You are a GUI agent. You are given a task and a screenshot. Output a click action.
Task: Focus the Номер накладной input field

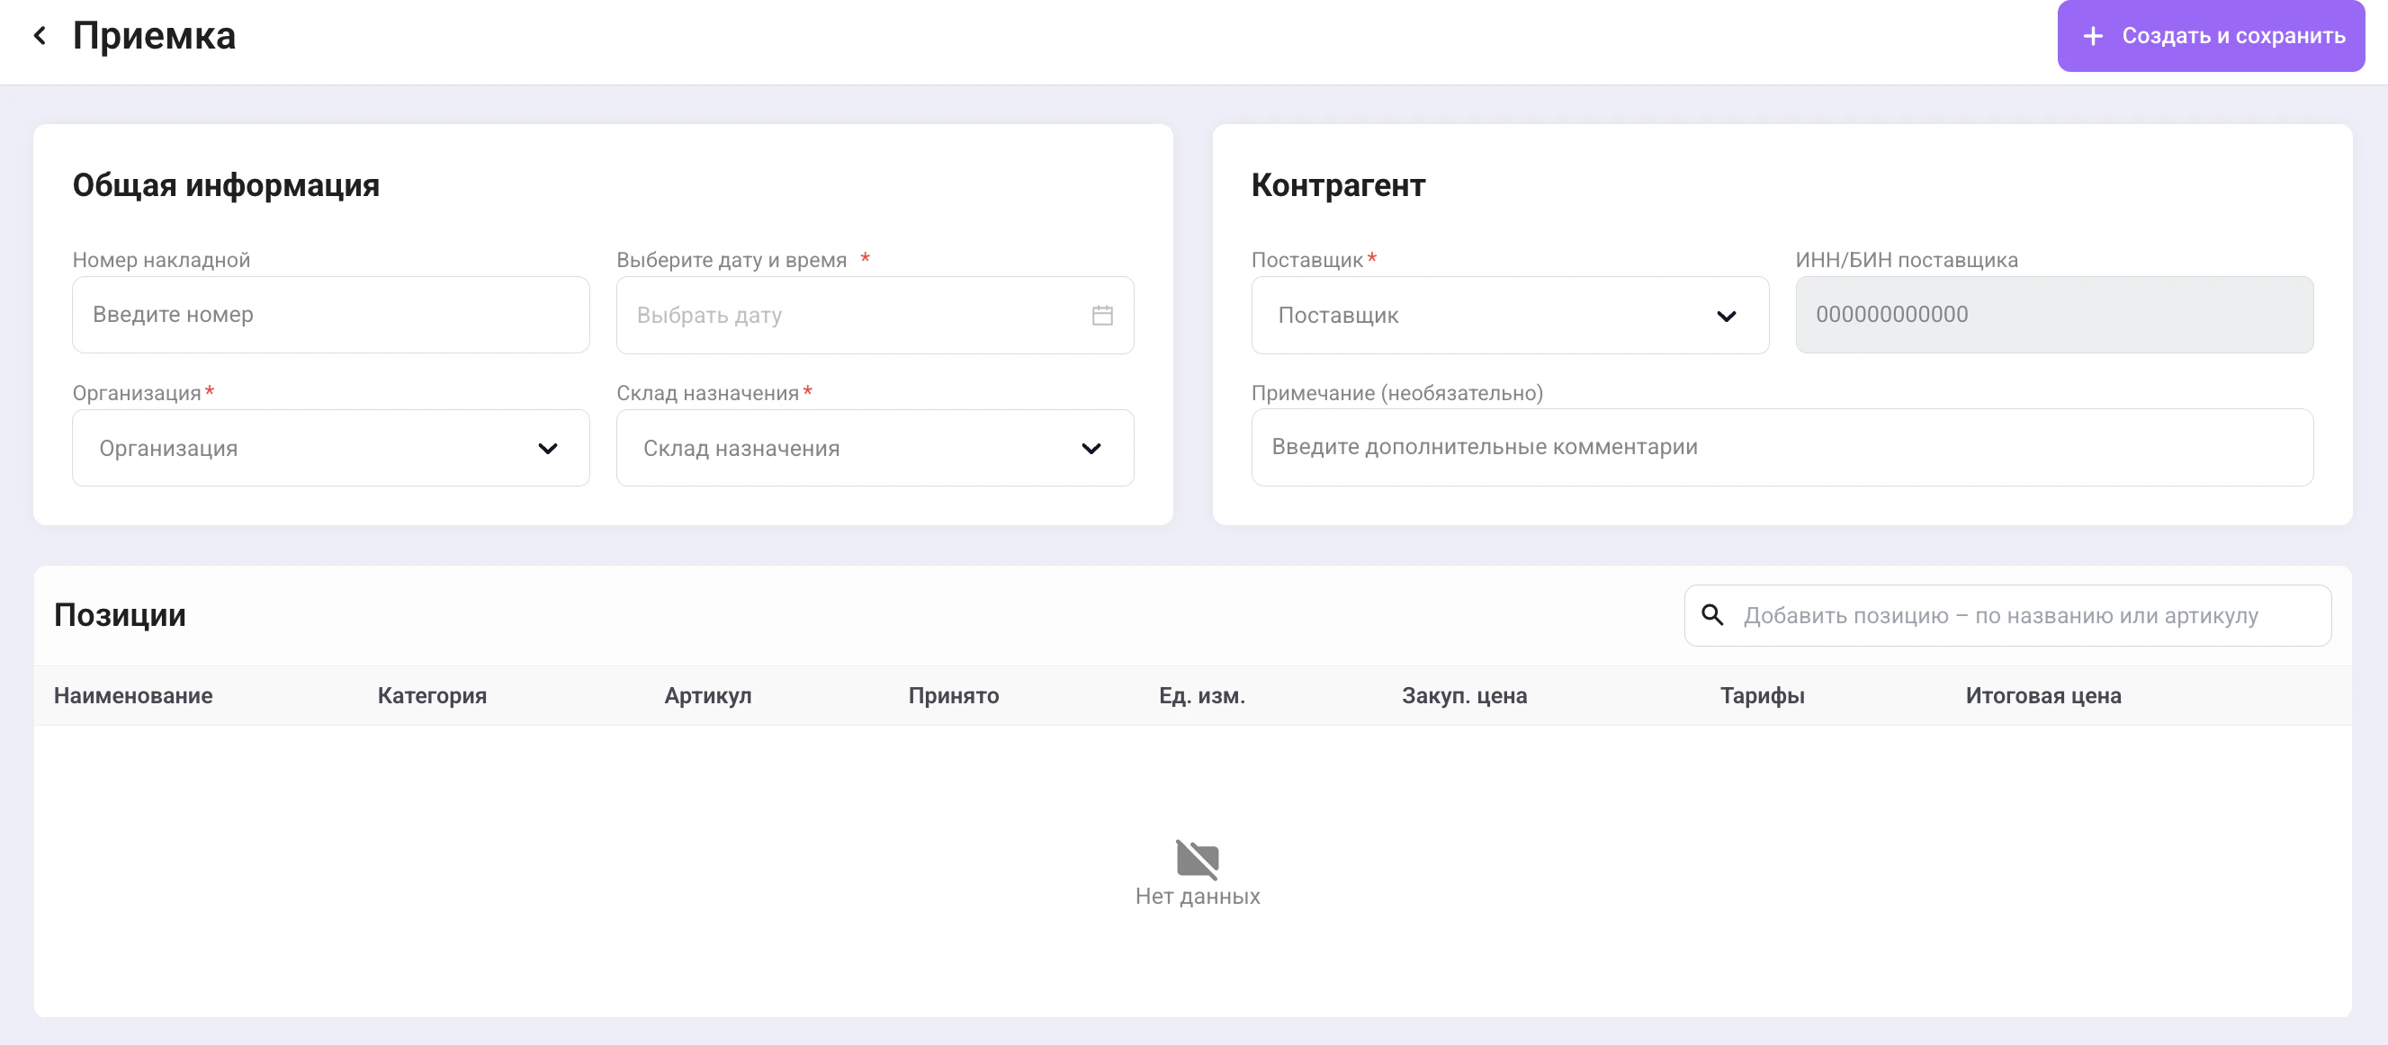click(x=331, y=315)
